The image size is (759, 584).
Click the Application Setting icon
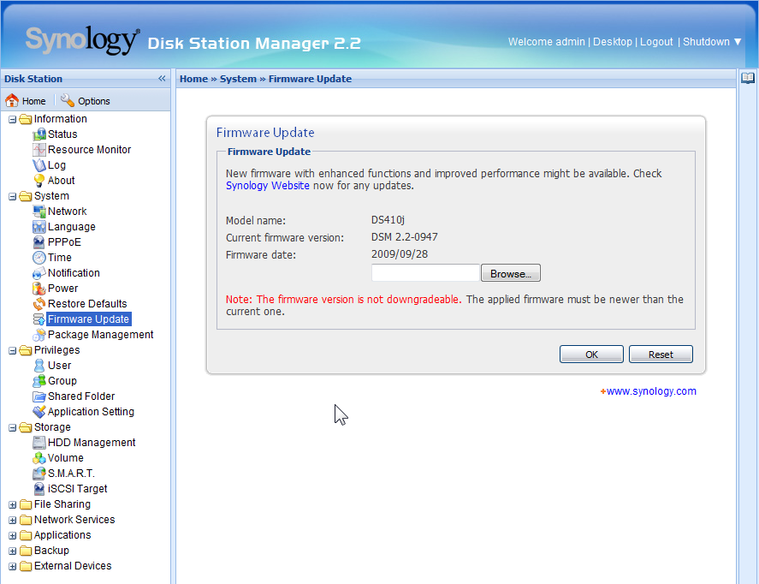point(39,412)
